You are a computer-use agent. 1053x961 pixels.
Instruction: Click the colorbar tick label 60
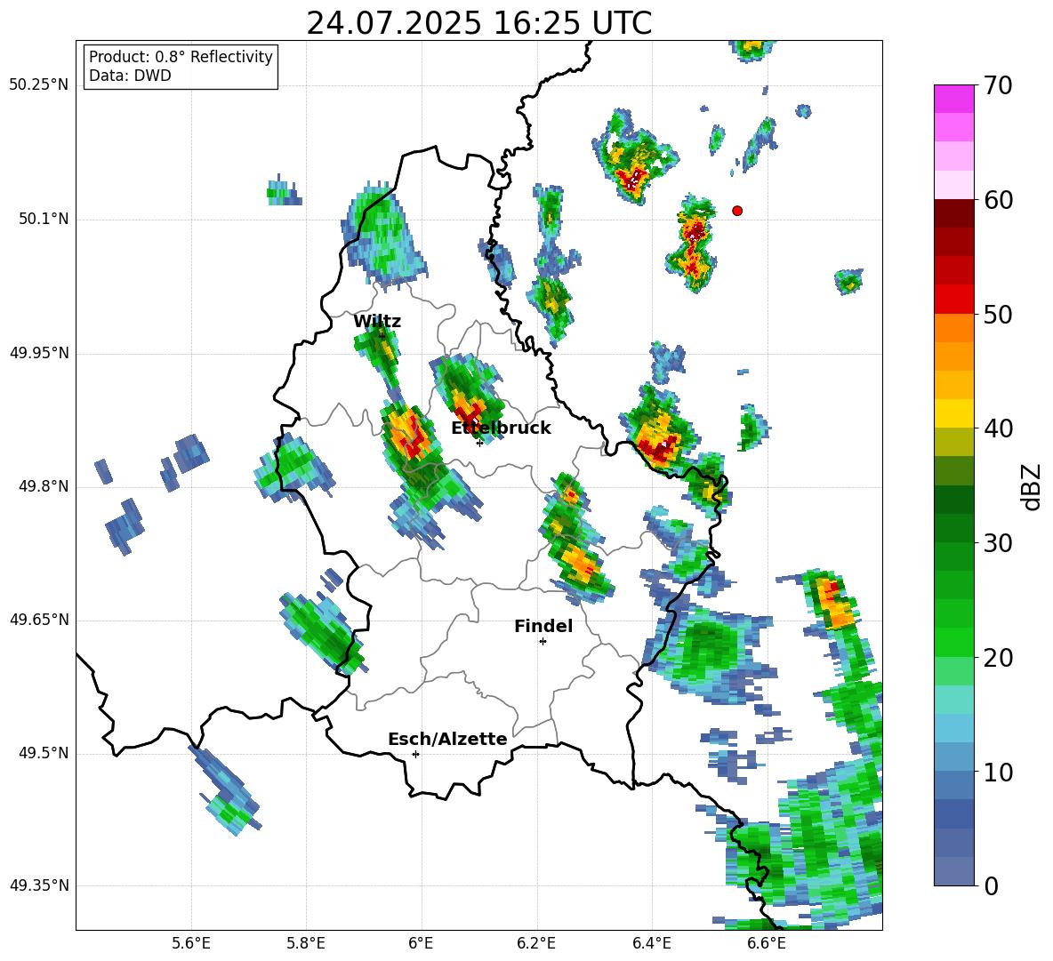[x=998, y=200]
